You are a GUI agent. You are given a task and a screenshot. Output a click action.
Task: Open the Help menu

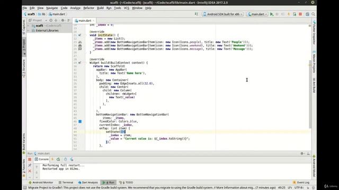point(148,8)
